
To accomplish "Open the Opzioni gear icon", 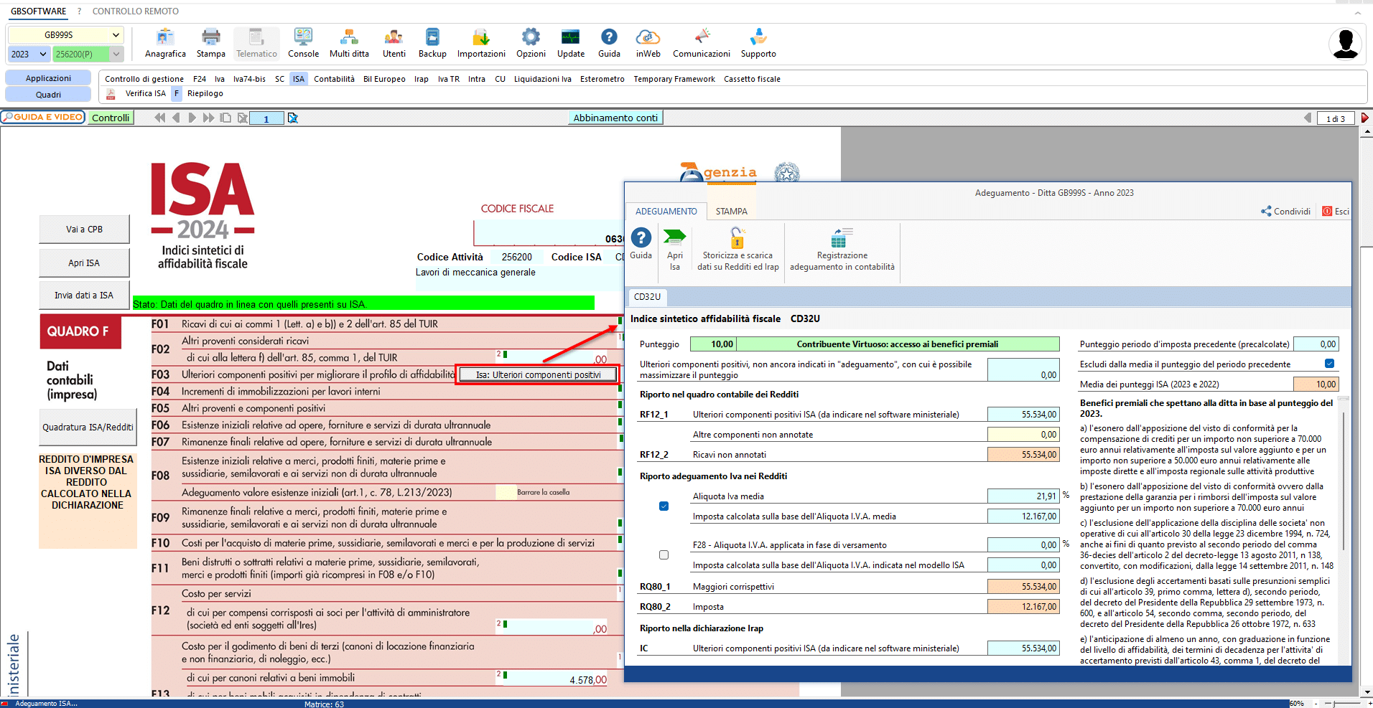I will tap(531, 43).
